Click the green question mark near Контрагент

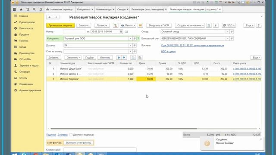pyautogui.click(x=138, y=38)
